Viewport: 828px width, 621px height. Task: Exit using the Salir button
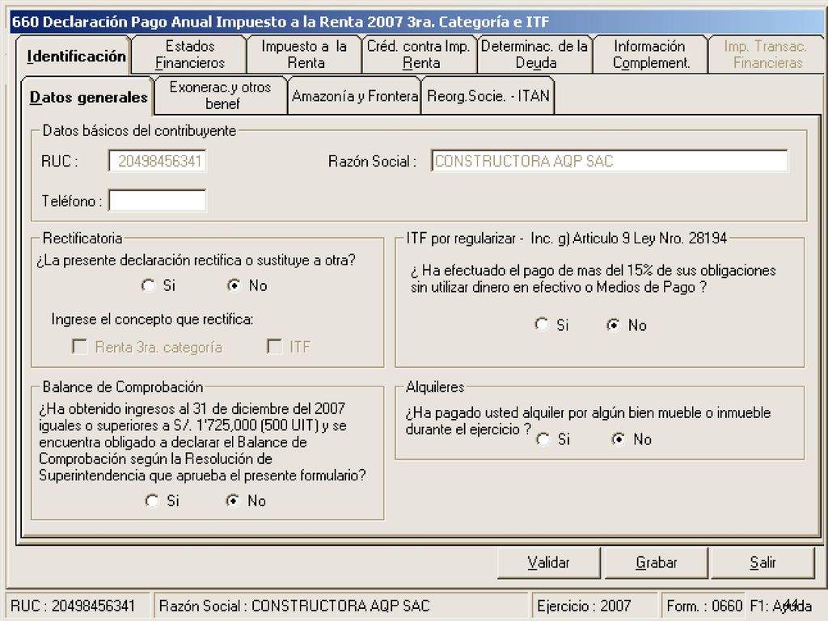coord(763,563)
